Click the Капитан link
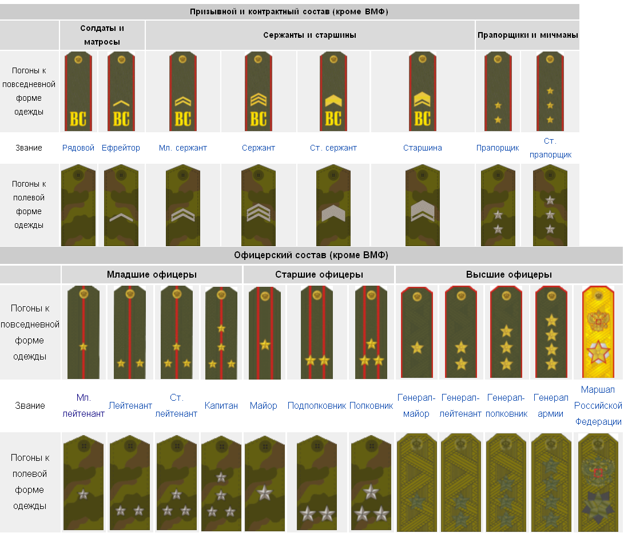The image size is (624, 533). pyautogui.click(x=221, y=405)
